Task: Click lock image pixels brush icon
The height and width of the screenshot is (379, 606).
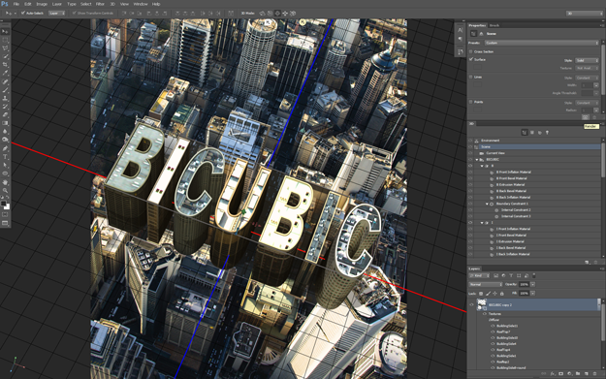Action: tap(488, 294)
